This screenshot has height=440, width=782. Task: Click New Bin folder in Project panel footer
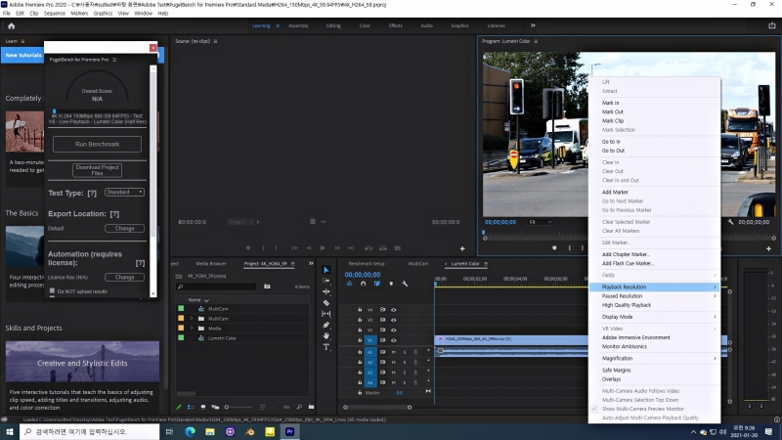pyautogui.click(x=311, y=407)
